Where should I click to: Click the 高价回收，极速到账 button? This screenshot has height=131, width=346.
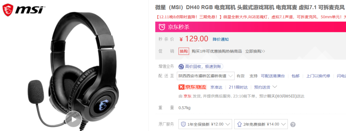point(201,66)
